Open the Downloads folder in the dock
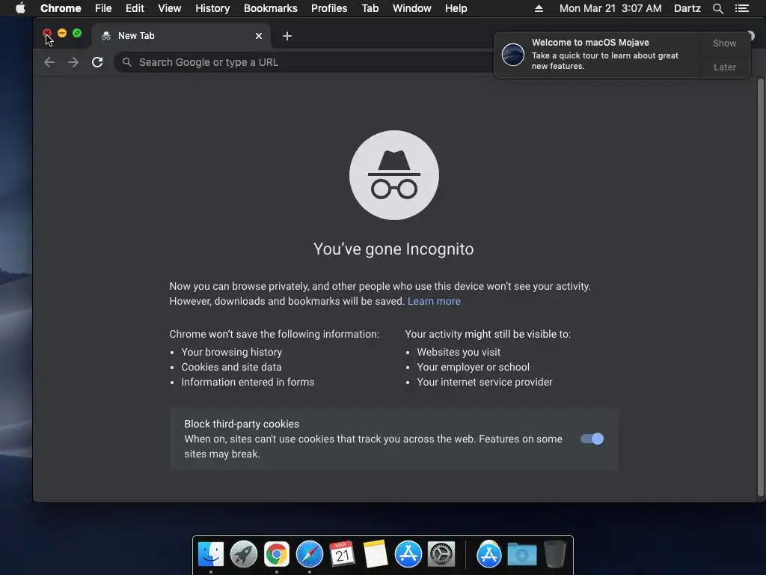766x575 pixels. click(x=522, y=555)
